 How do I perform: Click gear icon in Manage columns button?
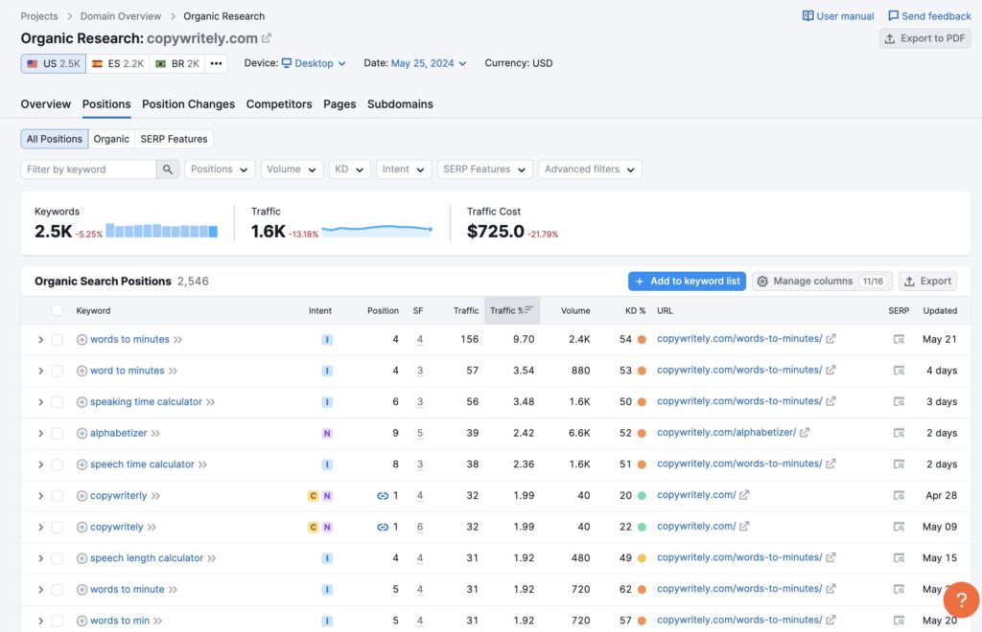762,282
